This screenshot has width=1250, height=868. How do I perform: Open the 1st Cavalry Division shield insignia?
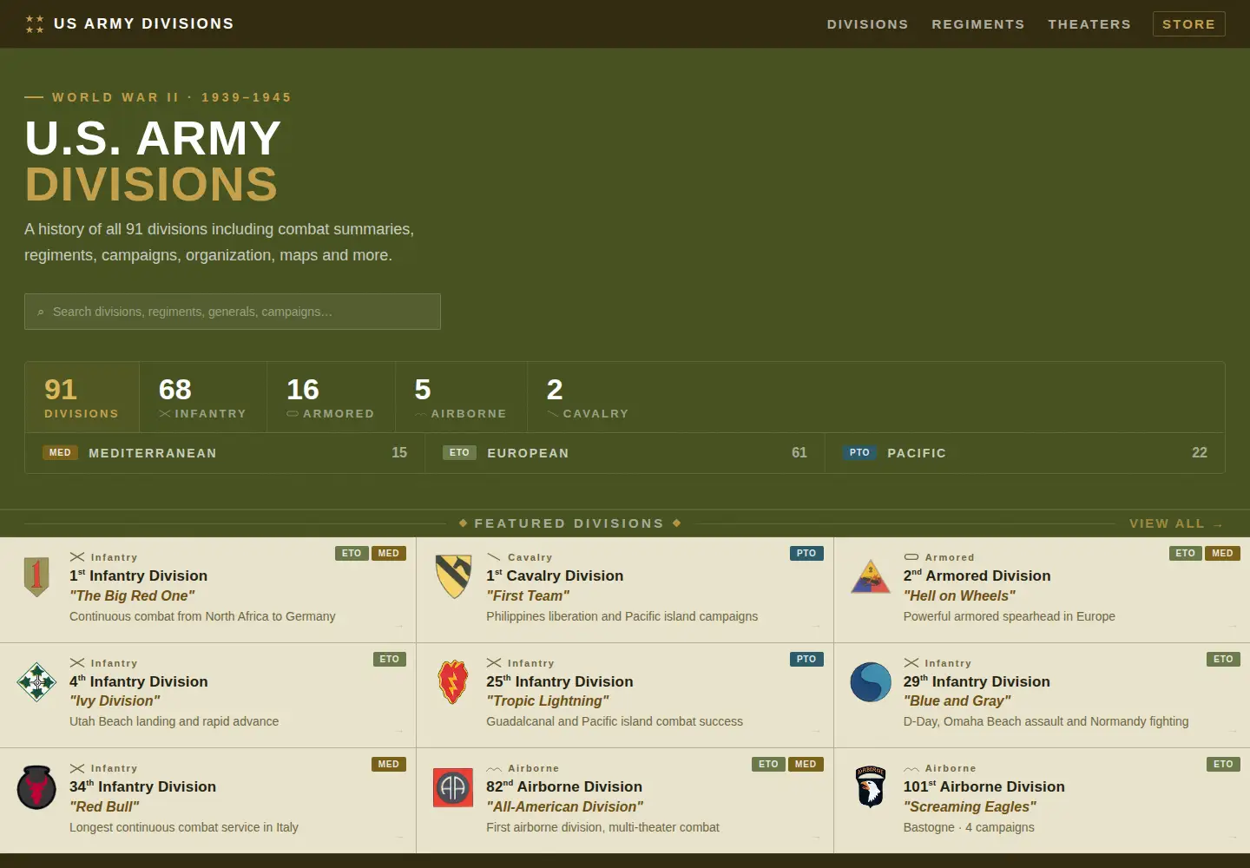453,577
